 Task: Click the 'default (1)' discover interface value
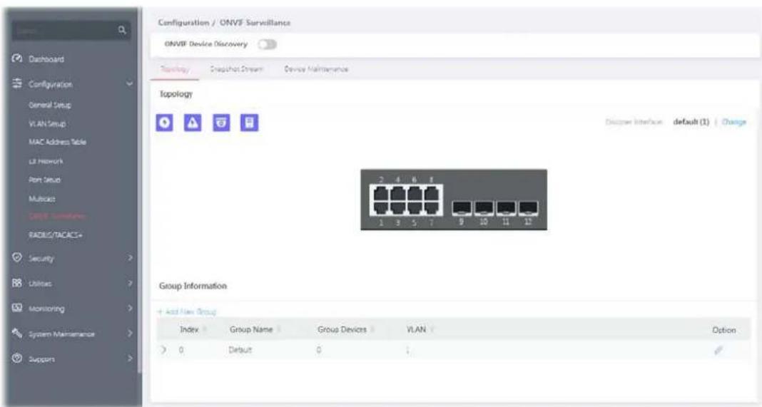[691, 122]
